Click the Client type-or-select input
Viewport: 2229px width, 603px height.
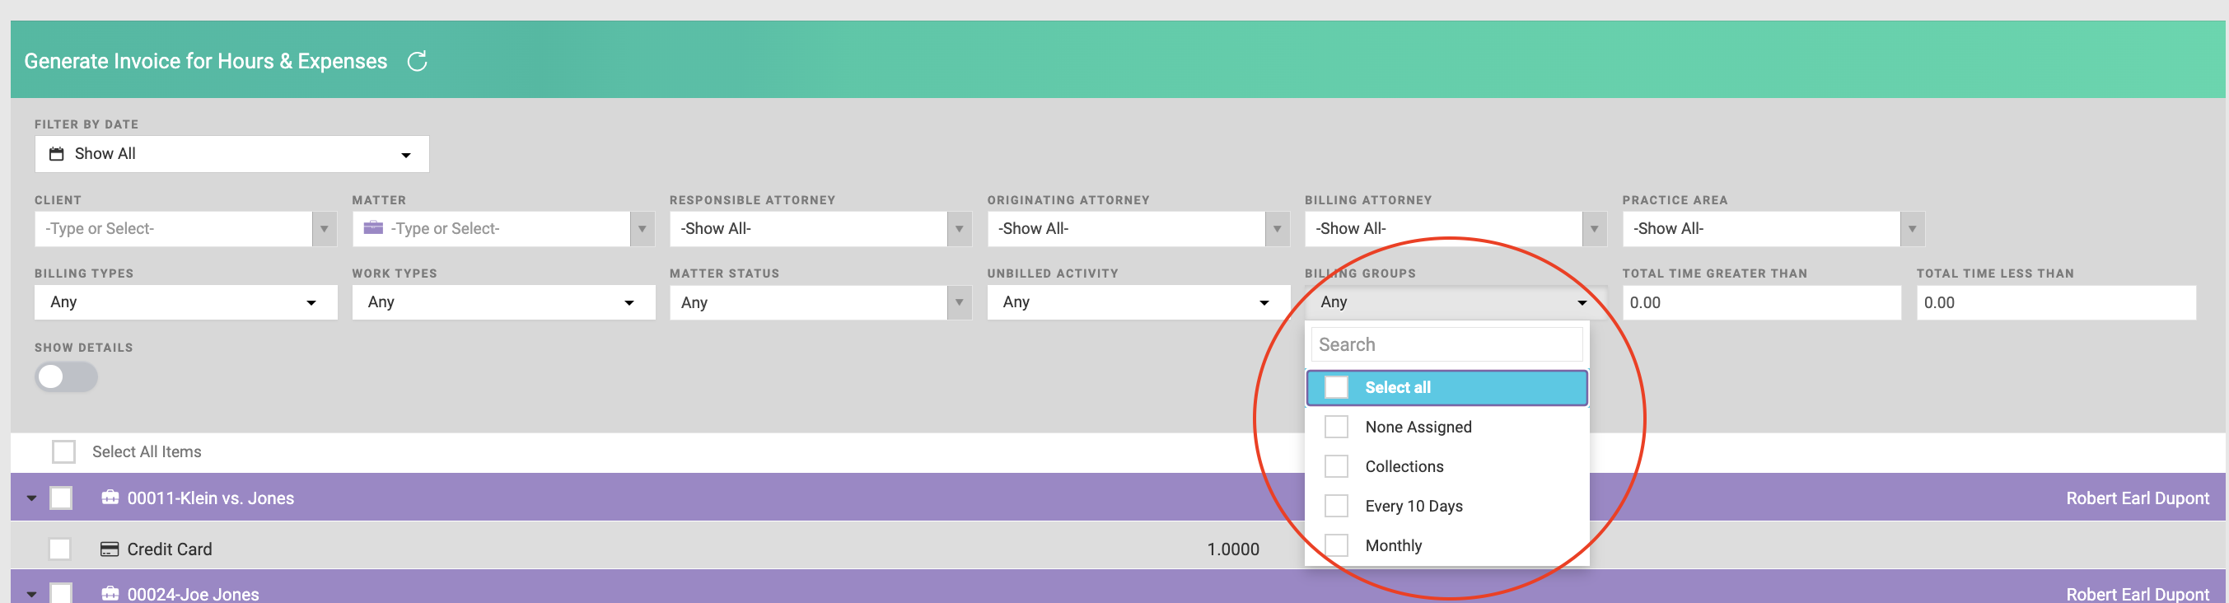pyautogui.click(x=173, y=229)
